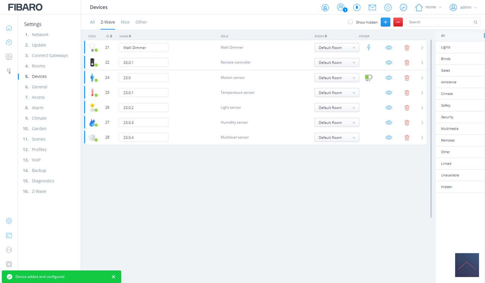The image size is (485, 283).
Task: Click the download update icon in header
Action: (357, 7)
